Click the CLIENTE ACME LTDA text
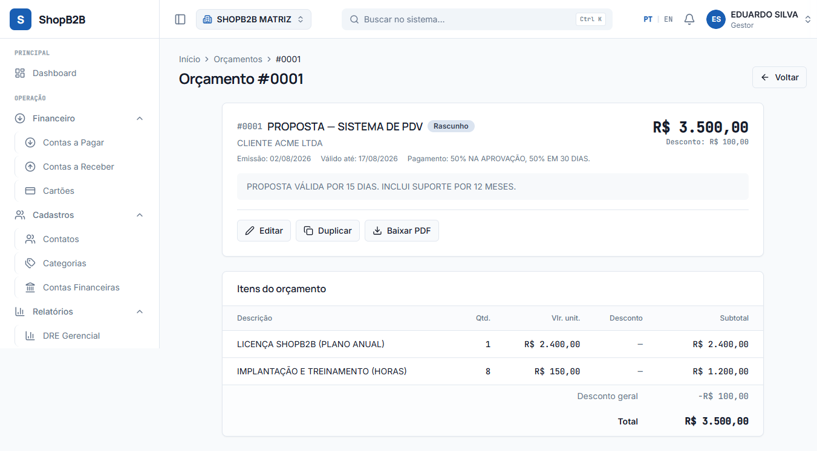 (280, 143)
